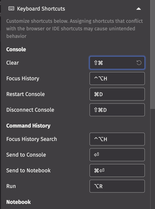Select the Focus History Search shortcut field
155x209 pixels.
click(x=117, y=139)
